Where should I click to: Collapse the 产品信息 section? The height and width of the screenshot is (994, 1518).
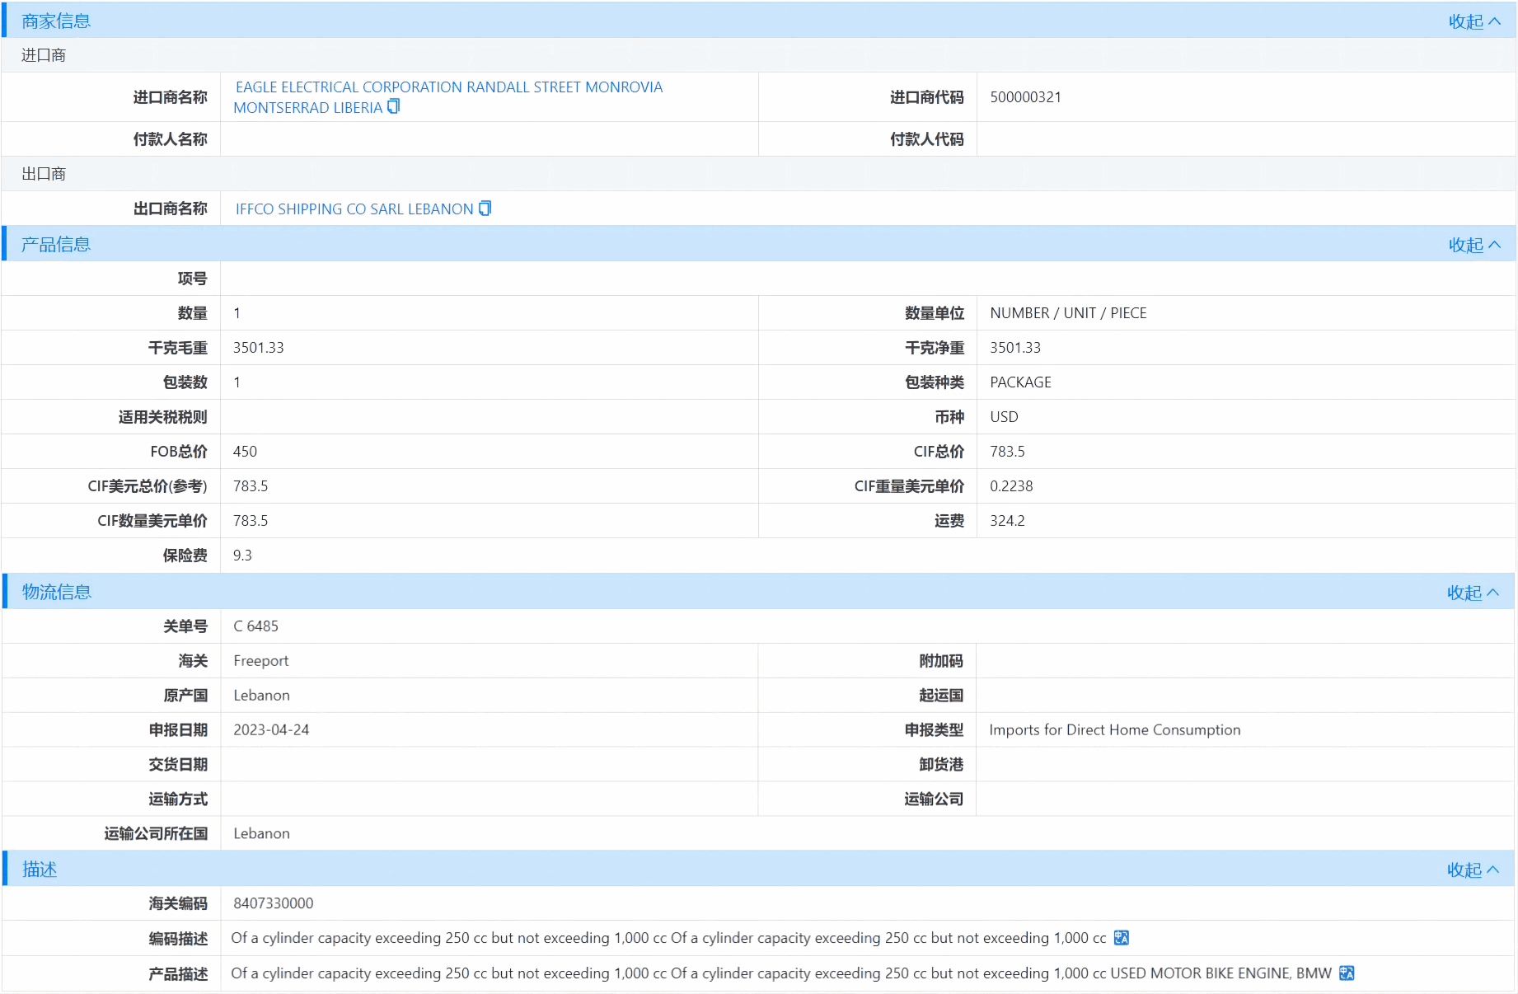[1473, 245]
